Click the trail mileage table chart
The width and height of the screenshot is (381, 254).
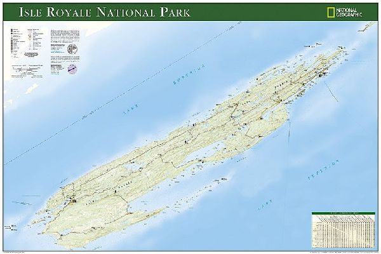click(344, 230)
